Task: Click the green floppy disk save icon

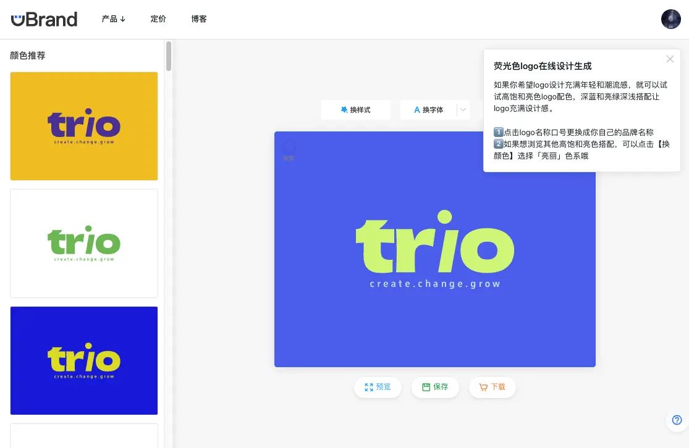Action: [x=426, y=387]
